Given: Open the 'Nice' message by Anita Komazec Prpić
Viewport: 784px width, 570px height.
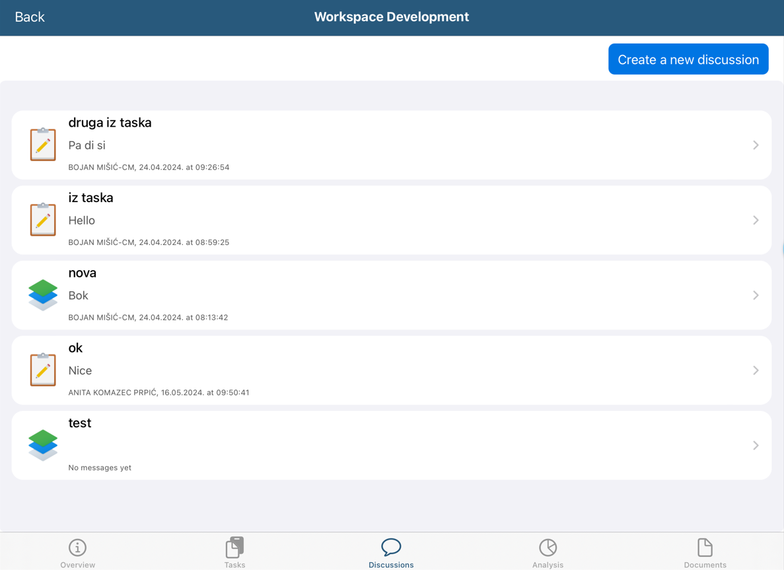Looking at the screenshot, I should pyautogui.click(x=80, y=371).
